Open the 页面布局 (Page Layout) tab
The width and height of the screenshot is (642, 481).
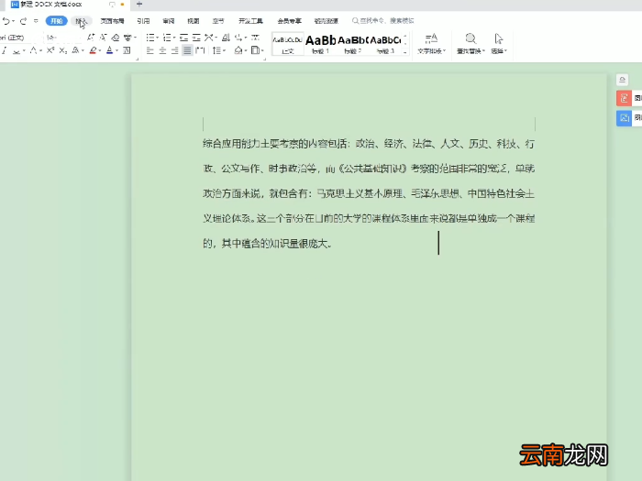pos(112,21)
